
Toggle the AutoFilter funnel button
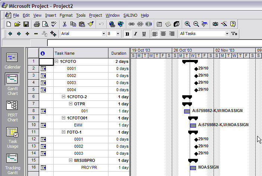coord(234,34)
